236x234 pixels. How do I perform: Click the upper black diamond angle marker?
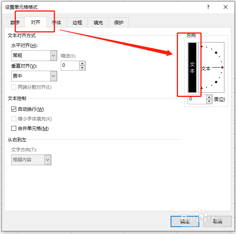tap(216, 53)
